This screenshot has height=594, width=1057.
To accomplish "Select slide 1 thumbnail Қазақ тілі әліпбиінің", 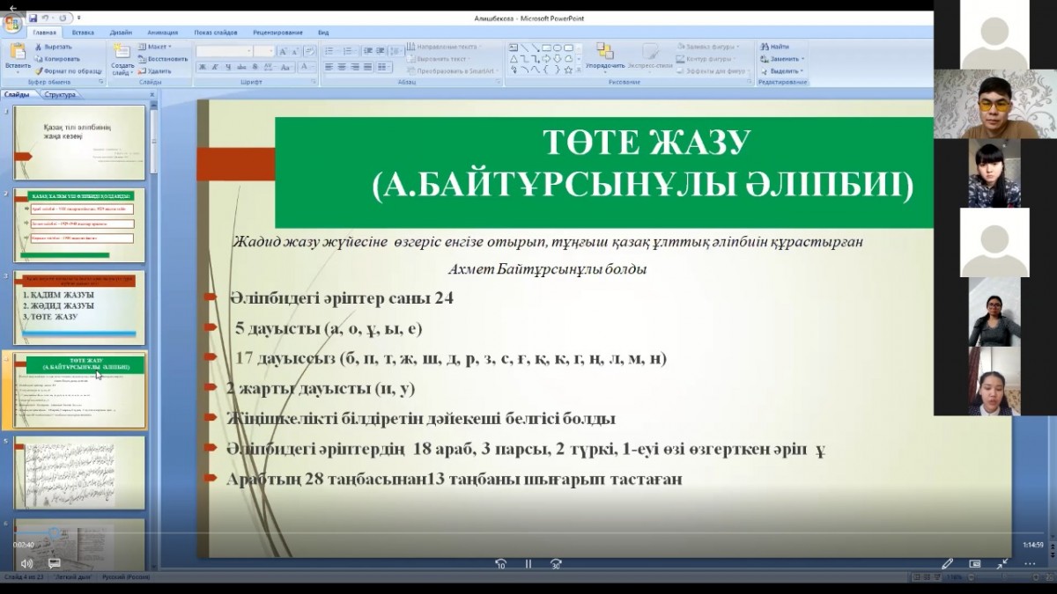I will coord(79,143).
